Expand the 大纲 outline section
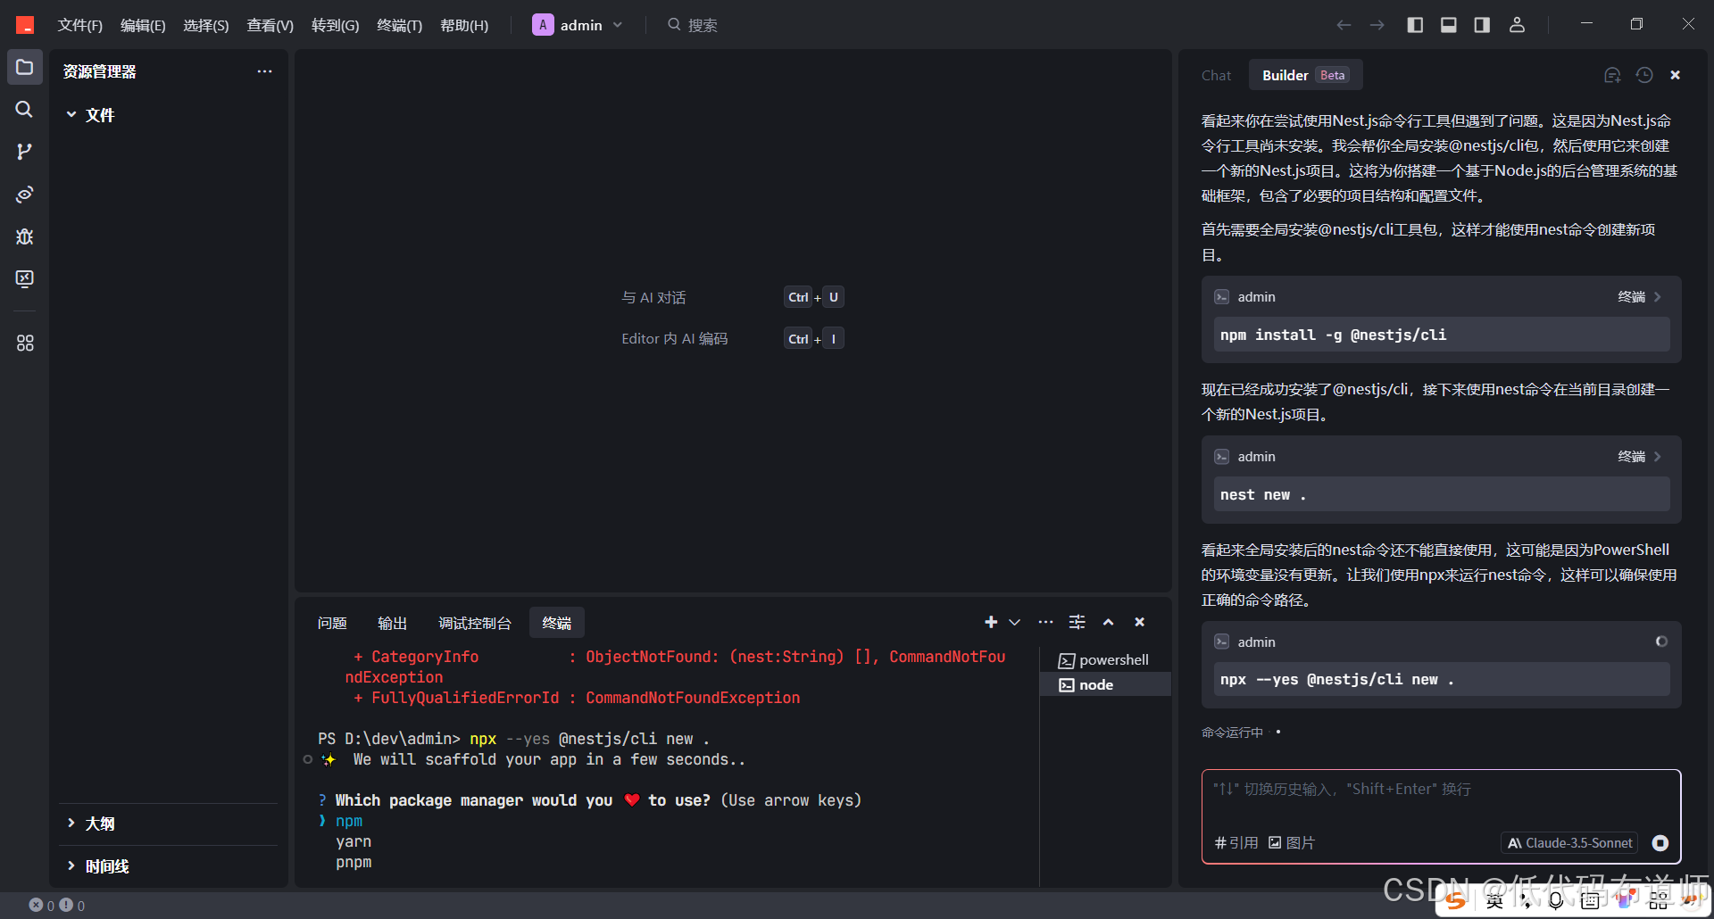 point(90,823)
